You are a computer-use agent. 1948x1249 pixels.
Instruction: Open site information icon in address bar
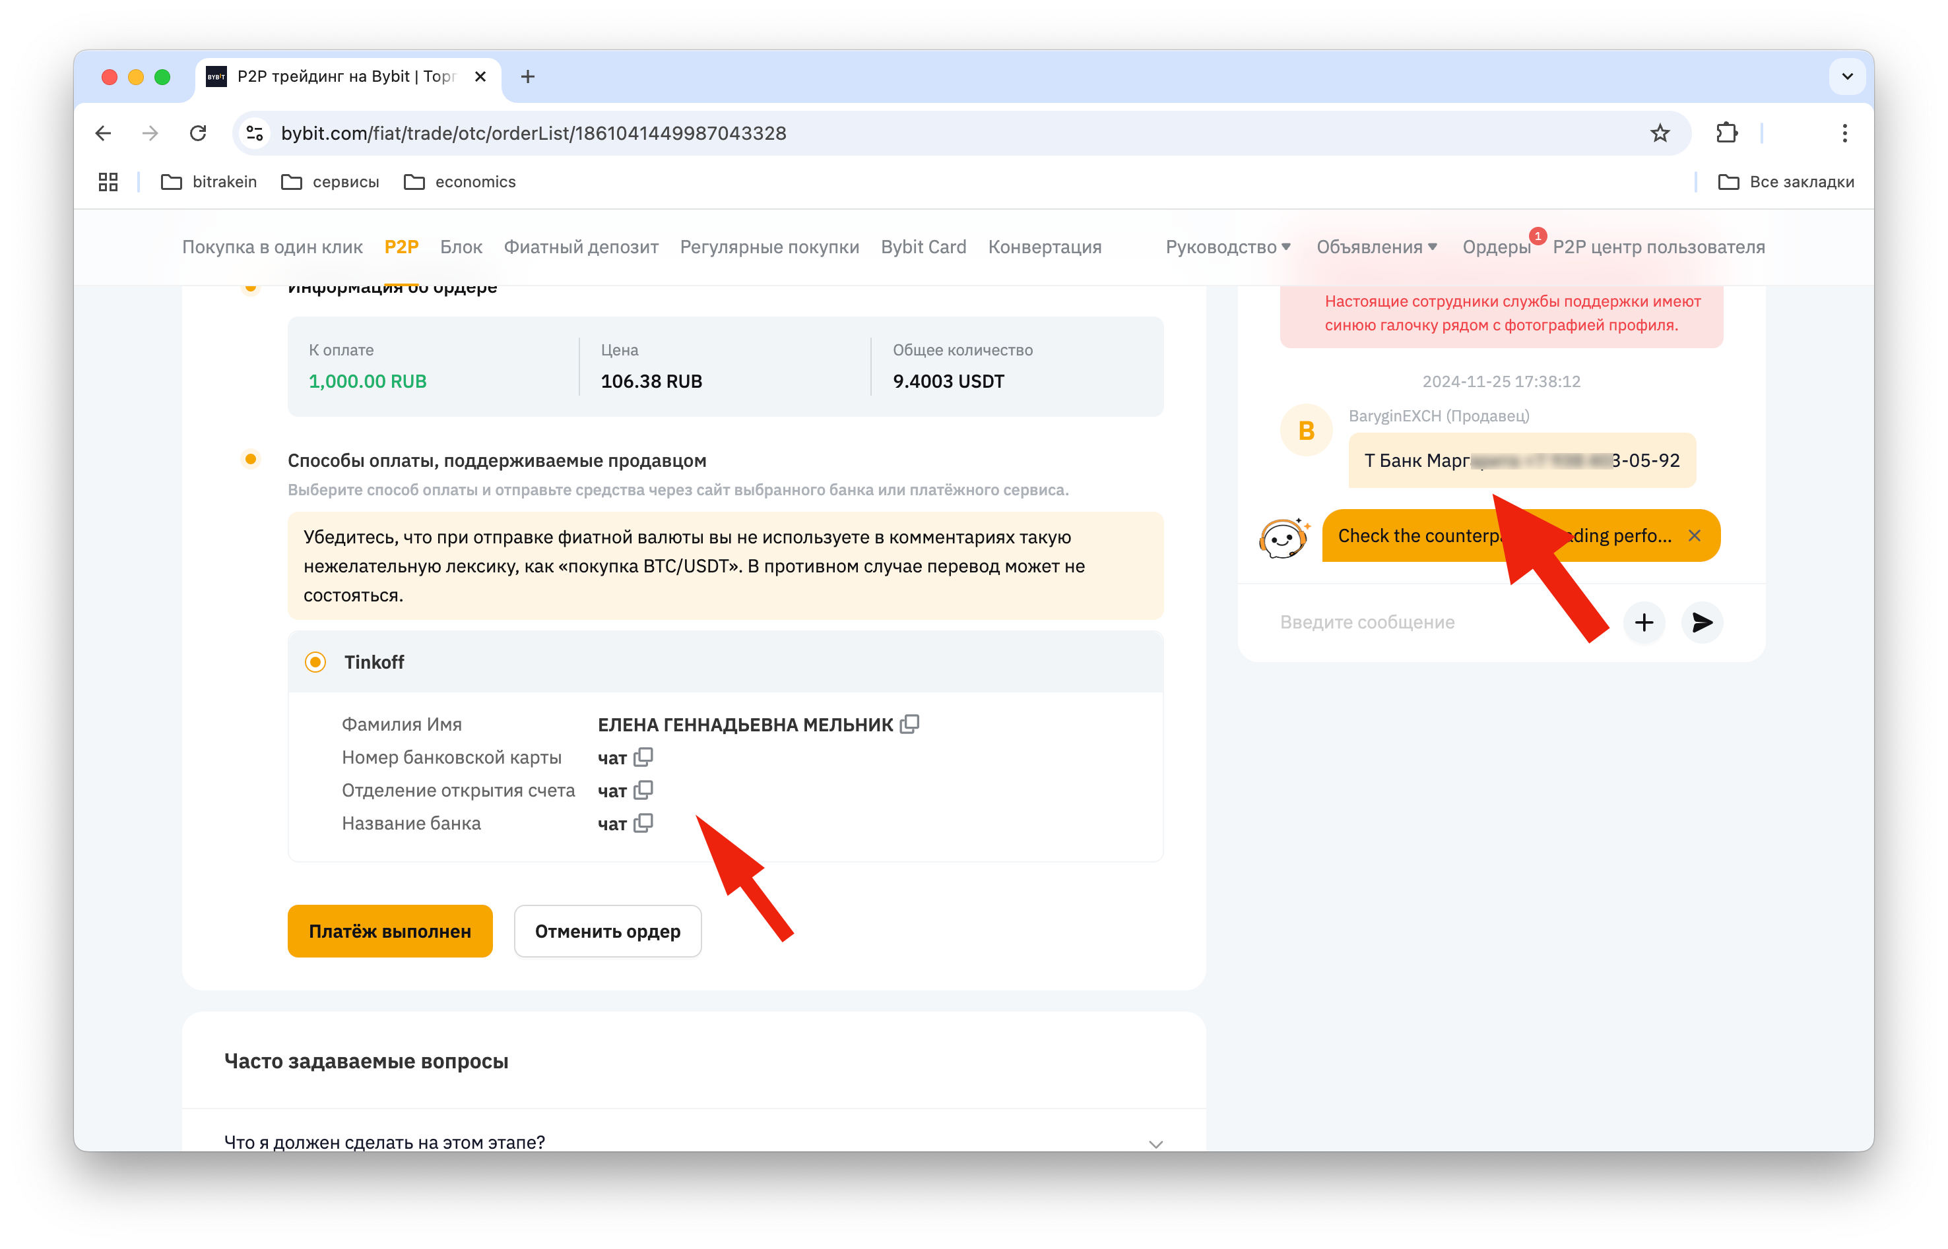(x=255, y=133)
